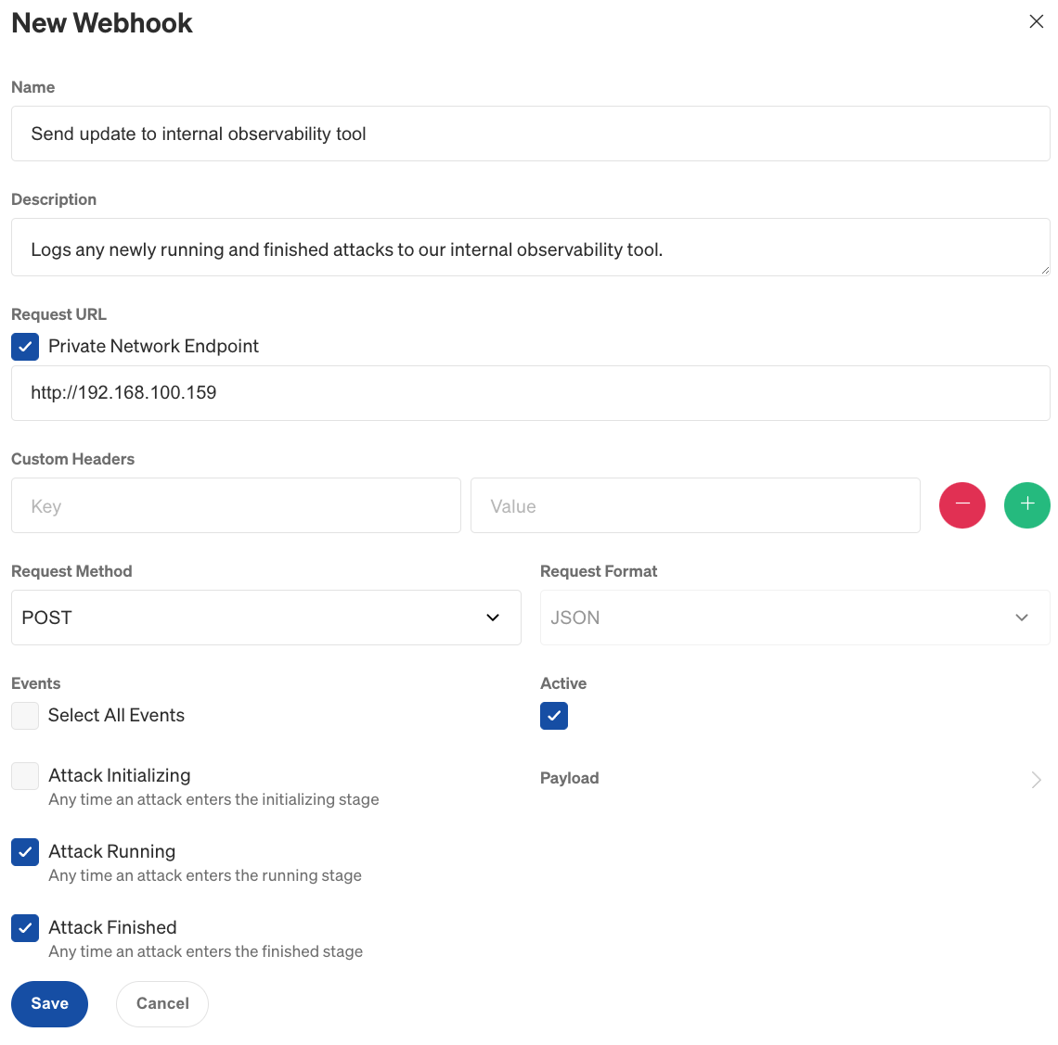The width and height of the screenshot is (1058, 1045).
Task: Enable Select All Events
Action: [x=25, y=715]
